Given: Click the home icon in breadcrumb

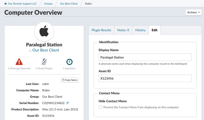Looking at the screenshot, I should click(6, 4).
